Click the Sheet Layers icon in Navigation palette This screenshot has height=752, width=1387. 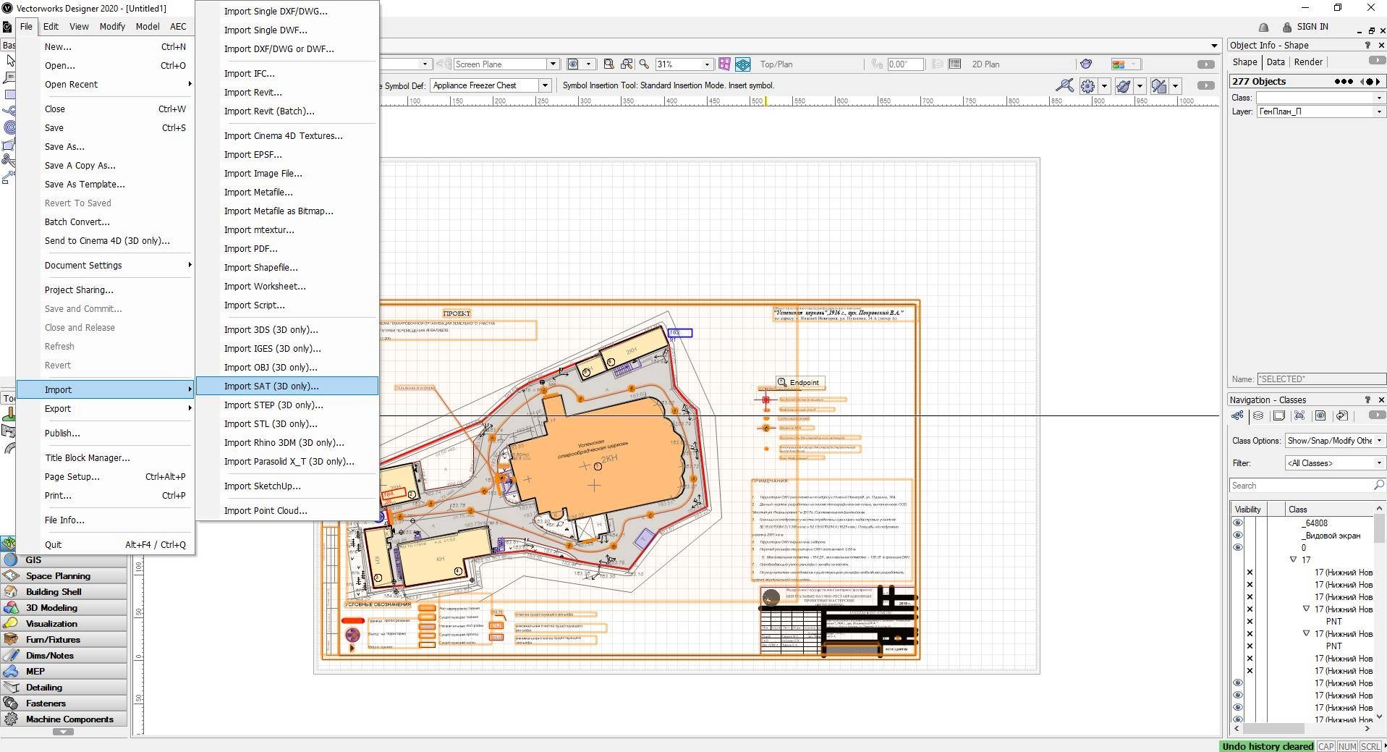coord(1279,416)
